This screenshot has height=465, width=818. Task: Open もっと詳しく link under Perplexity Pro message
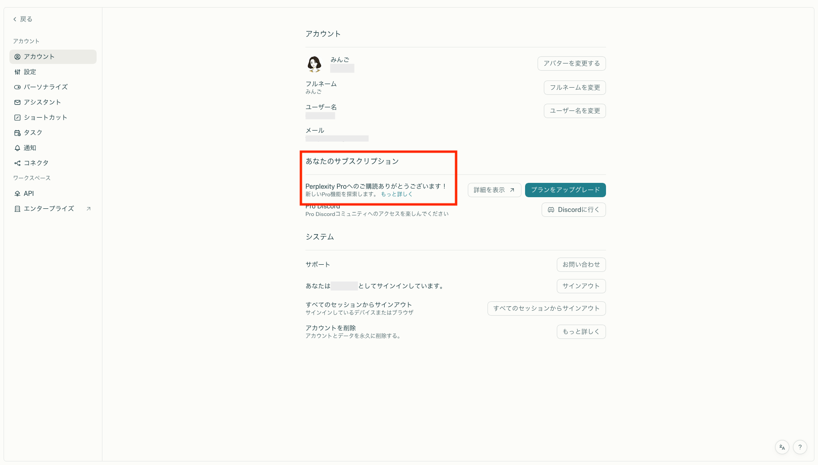point(397,194)
